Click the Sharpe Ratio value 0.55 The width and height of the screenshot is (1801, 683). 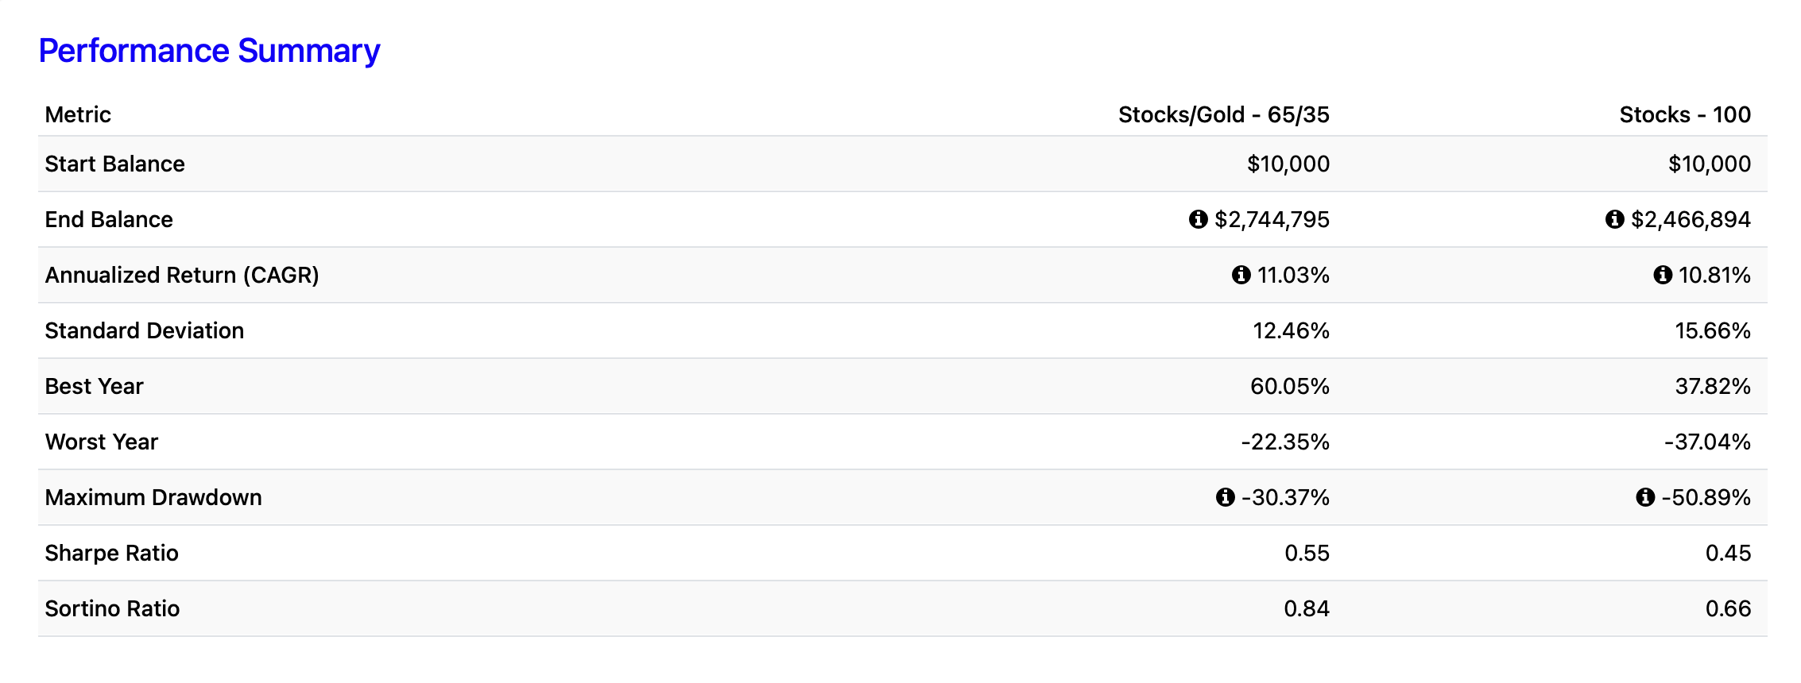pos(1307,553)
